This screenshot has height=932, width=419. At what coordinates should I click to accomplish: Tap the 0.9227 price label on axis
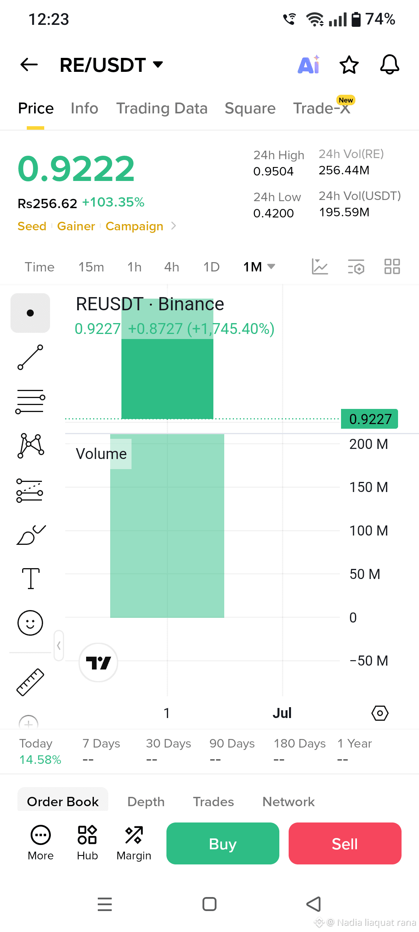(370, 419)
